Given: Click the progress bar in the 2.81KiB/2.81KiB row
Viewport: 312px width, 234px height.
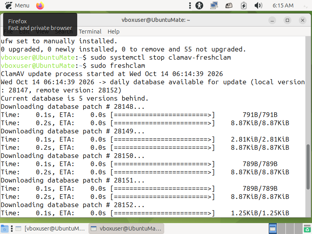Looking at the screenshot, I should click(x=163, y=139).
